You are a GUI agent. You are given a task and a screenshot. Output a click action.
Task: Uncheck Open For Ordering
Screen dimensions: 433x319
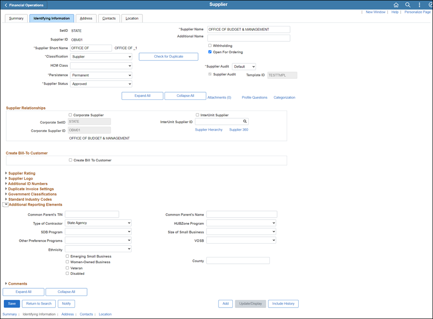pos(210,52)
